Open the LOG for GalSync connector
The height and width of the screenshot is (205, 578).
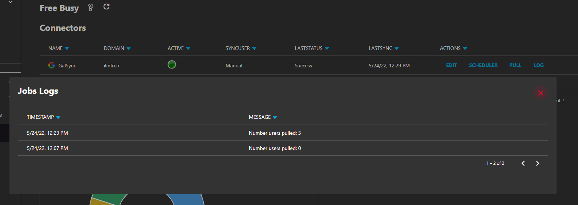pyautogui.click(x=538, y=65)
